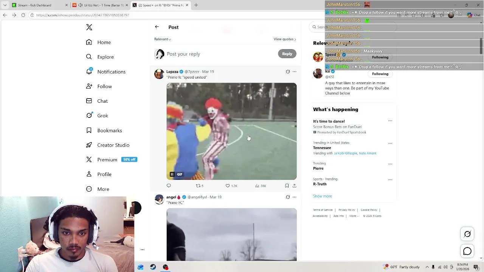
Task: Open Nate Ament trending link
Action: [x=368, y=153]
